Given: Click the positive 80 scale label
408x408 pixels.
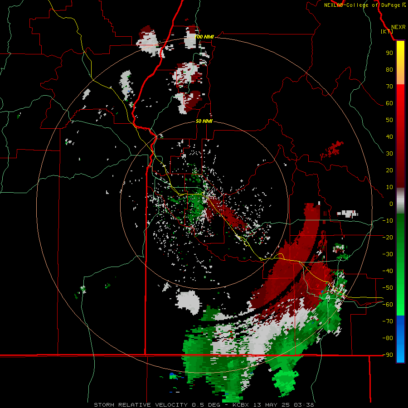Looking at the screenshot, I should (x=389, y=69).
